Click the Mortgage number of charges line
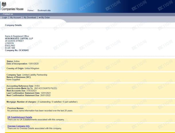This screenshot has width=175, height=133. click(x=42, y=102)
